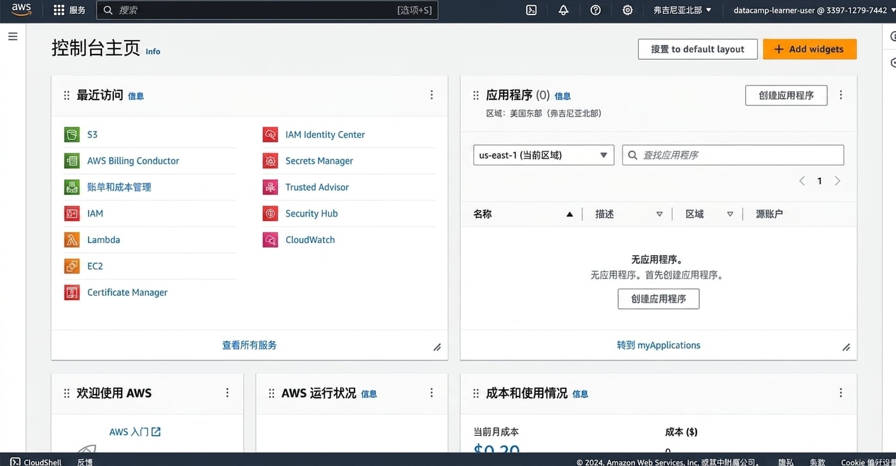Open Cookie preferences in footer
This screenshot has height=466, width=896.
[868, 462]
